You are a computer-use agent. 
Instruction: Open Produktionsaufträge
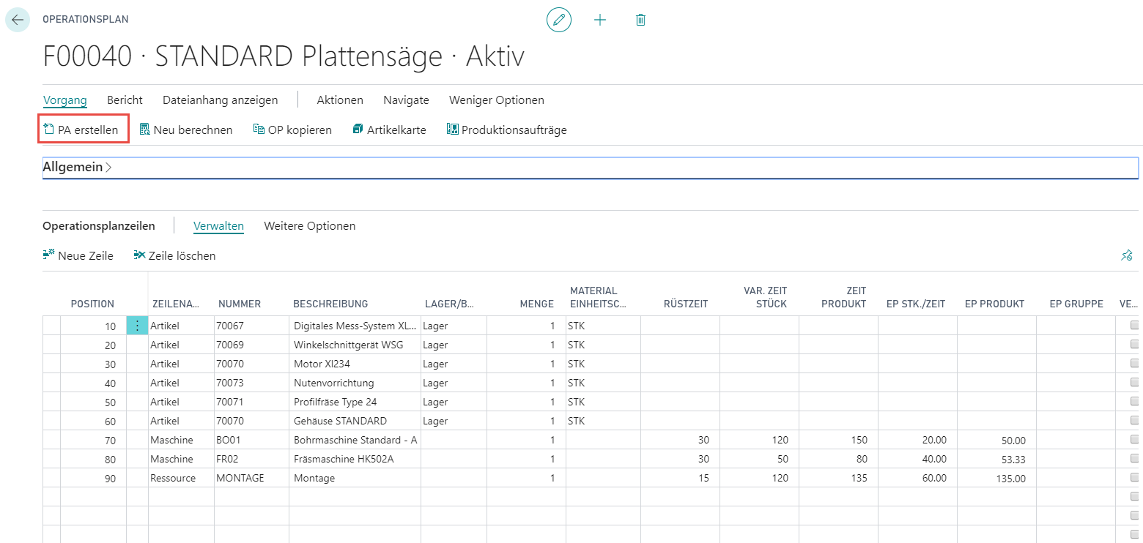coord(506,130)
